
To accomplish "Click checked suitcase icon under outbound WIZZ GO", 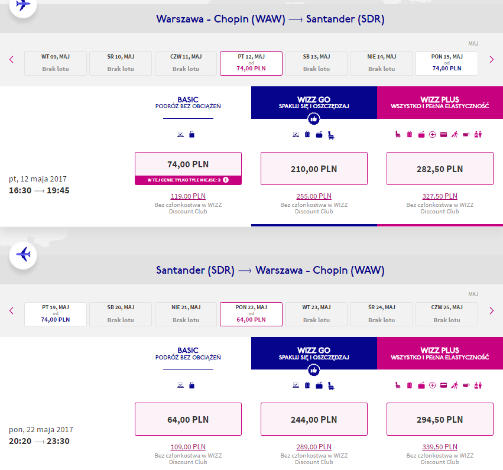I will coord(307,134).
